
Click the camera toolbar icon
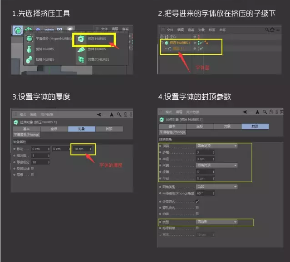point(59,29)
